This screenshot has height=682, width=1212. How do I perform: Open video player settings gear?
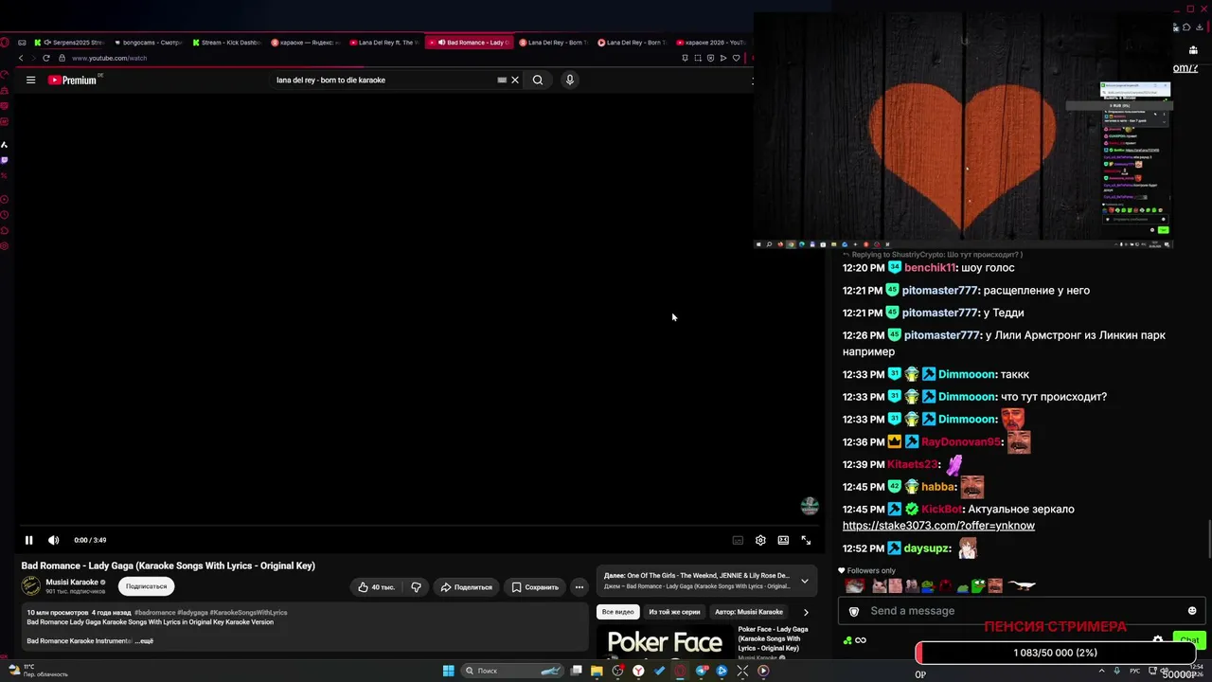tap(760, 540)
